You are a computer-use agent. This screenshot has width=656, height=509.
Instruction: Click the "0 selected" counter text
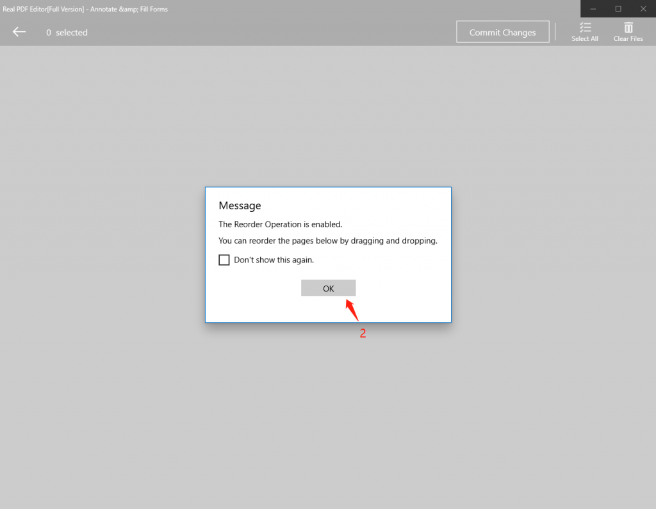[x=67, y=33]
